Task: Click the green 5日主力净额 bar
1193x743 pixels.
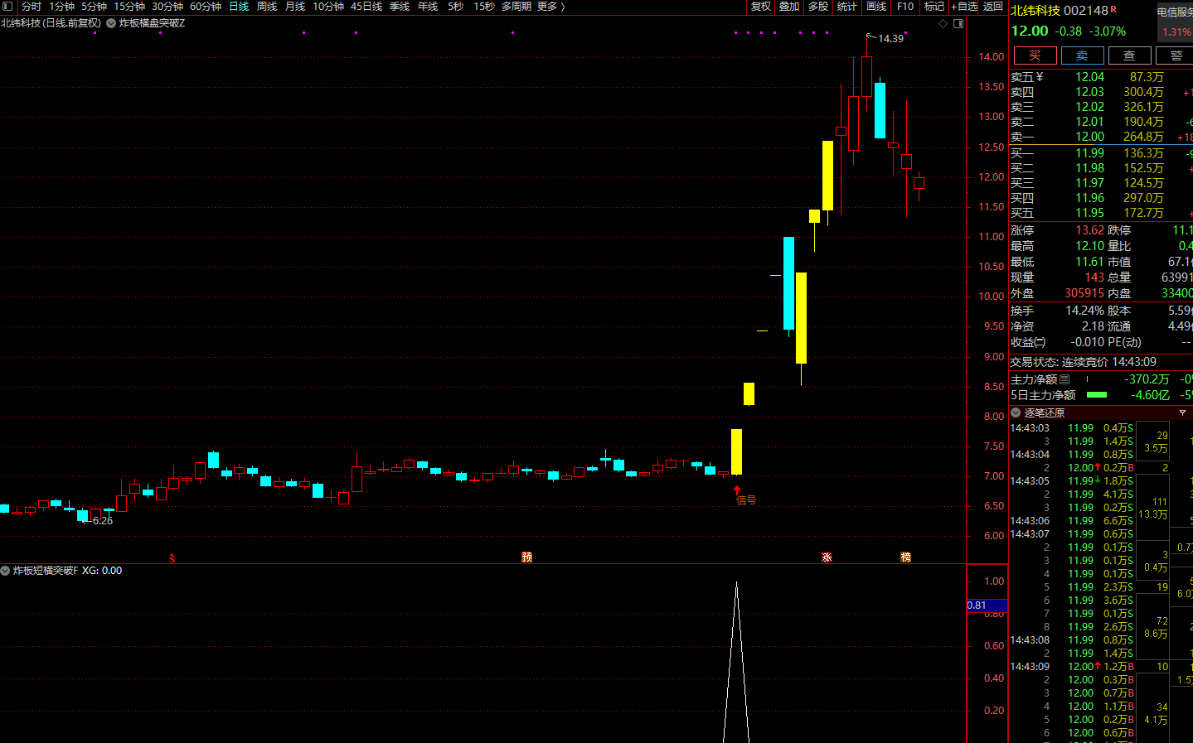Action: [x=1096, y=395]
